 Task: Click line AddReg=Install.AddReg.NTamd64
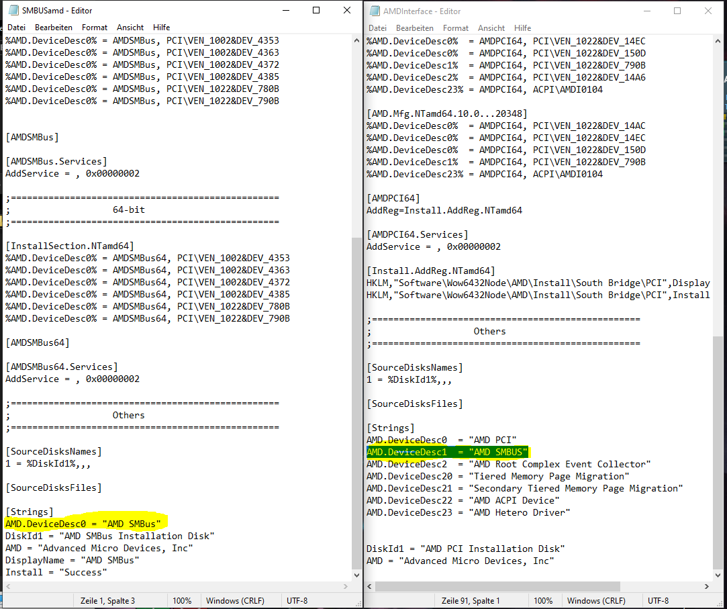tap(444, 210)
